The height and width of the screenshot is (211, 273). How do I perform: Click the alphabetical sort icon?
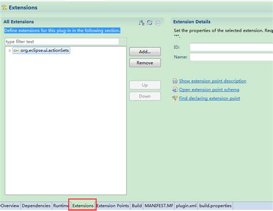(142, 22)
